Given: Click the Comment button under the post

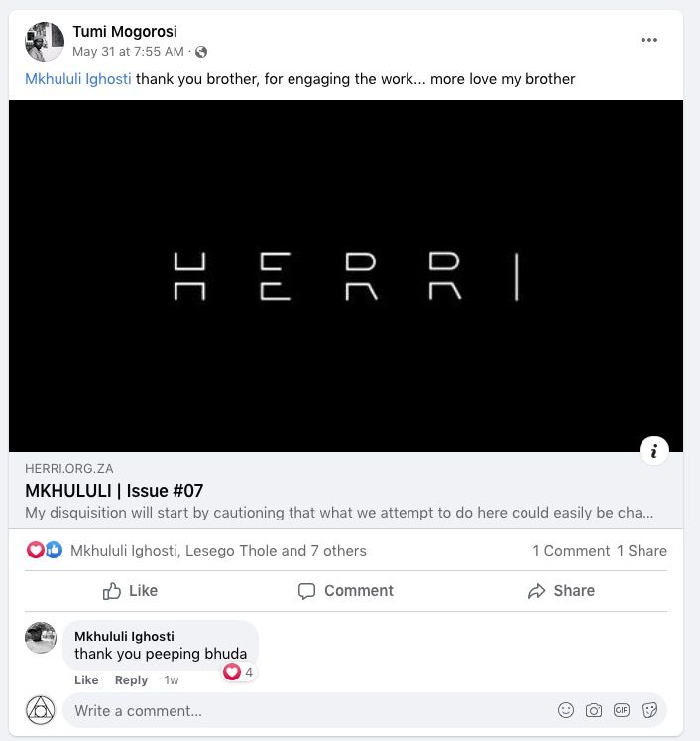Looking at the screenshot, I should coord(345,591).
